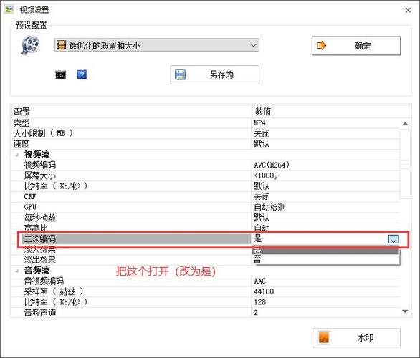Collapse the 视频流 group

pyautogui.click(x=17, y=155)
